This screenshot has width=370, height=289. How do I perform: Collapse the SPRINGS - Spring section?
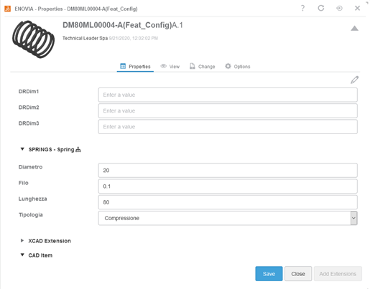[22, 149]
